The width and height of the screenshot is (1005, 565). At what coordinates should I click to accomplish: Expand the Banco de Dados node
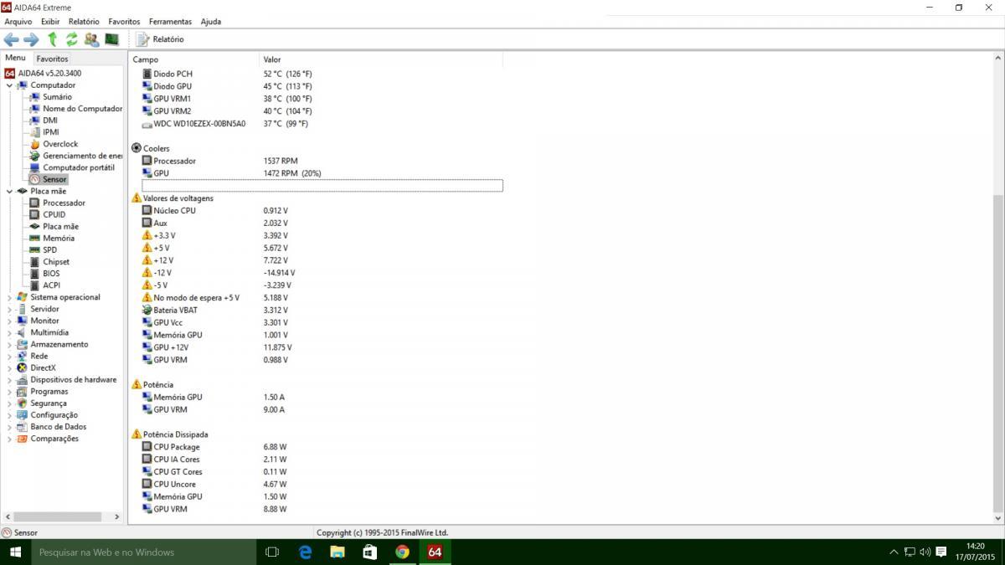9,427
